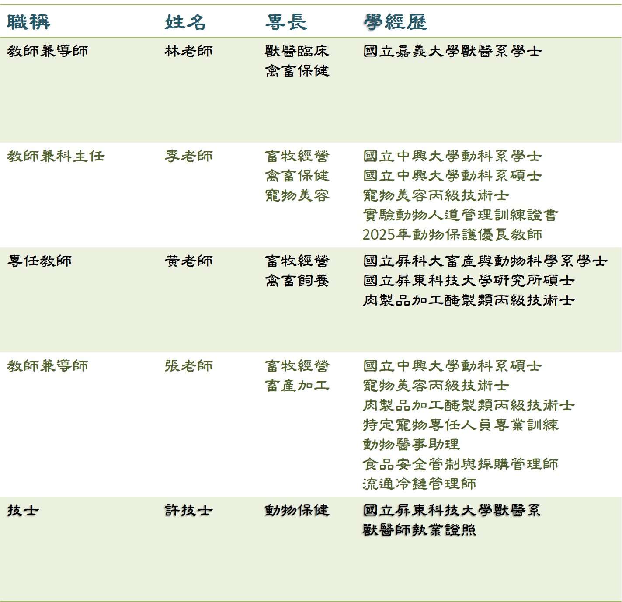The height and width of the screenshot is (602, 622).
Task: Select '實驗動物人道管理訓練證書'
Action: tap(461, 215)
